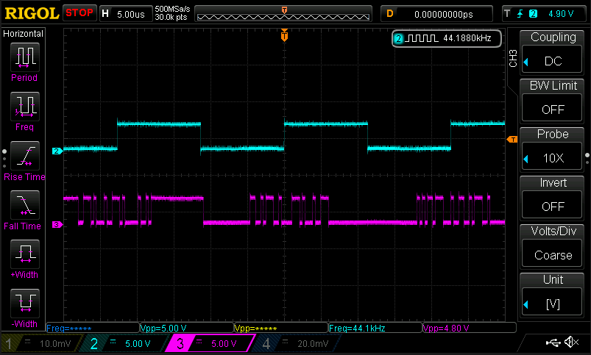Select active channel 3 label 5.00 V
Image resolution: width=591 pixels, height=355 pixels.
coord(210,343)
